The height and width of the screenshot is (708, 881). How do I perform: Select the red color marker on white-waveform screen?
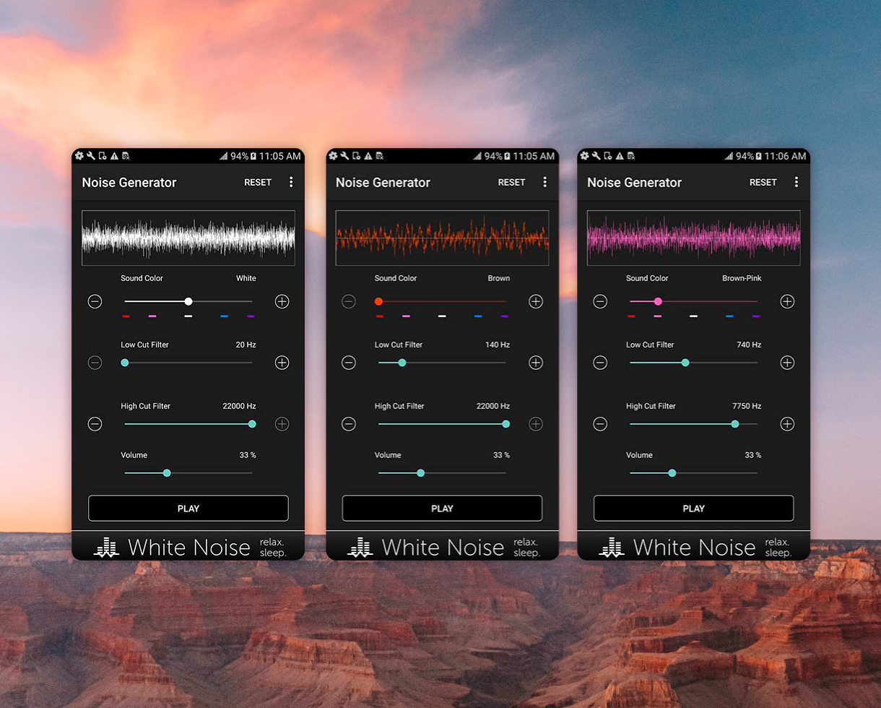[126, 316]
